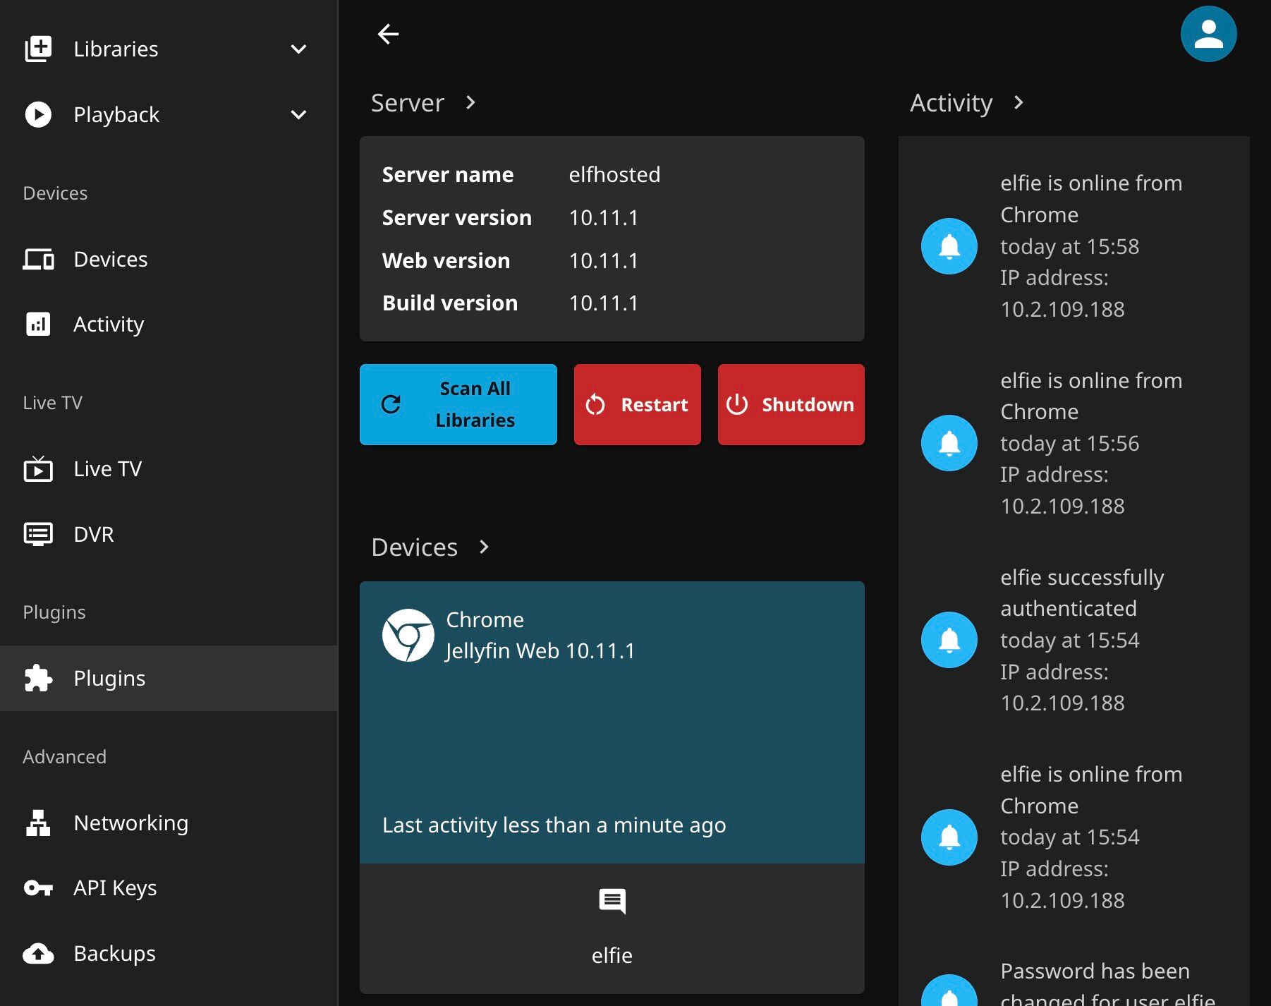Click the Scan All Libraries button
Image resolution: width=1271 pixels, height=1006 pixels.
(x=458, y=404)
